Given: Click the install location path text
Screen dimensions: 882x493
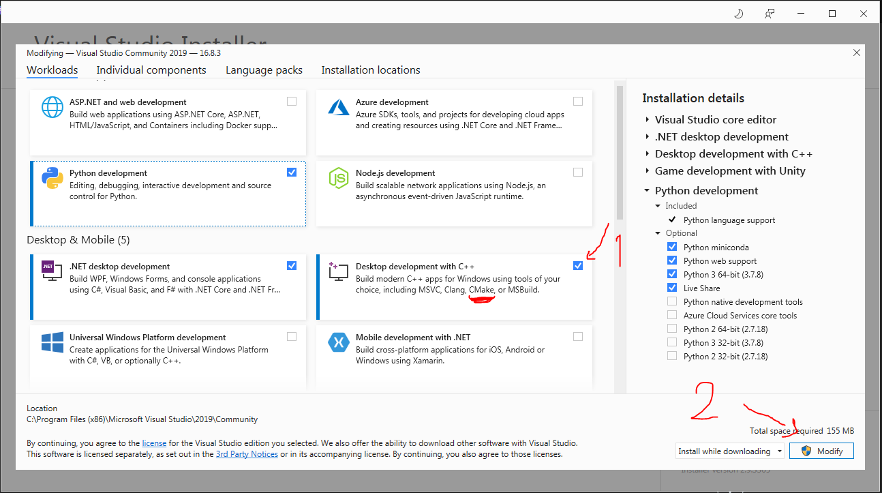Looking at the screenshot, I should click(142, 419).
